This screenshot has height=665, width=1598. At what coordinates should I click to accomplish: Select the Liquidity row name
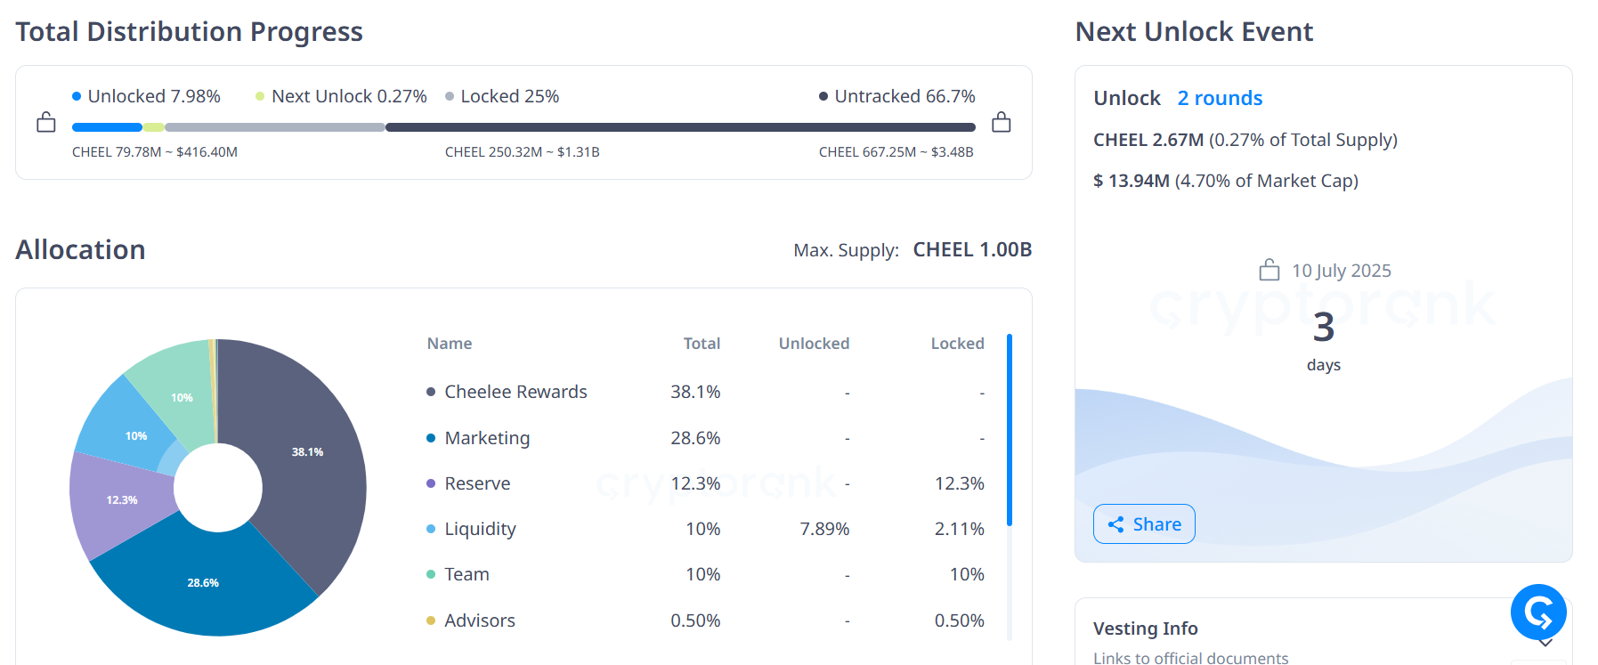point(480,529)
